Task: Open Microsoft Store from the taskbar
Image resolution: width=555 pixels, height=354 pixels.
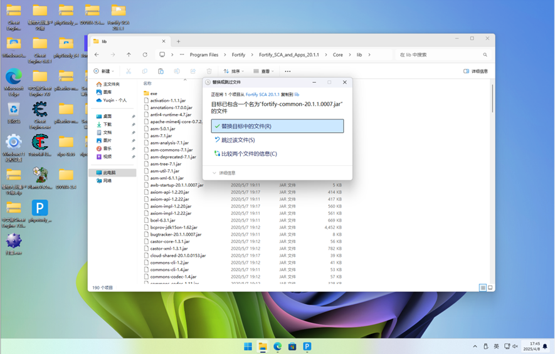Action: coord(292,346)
